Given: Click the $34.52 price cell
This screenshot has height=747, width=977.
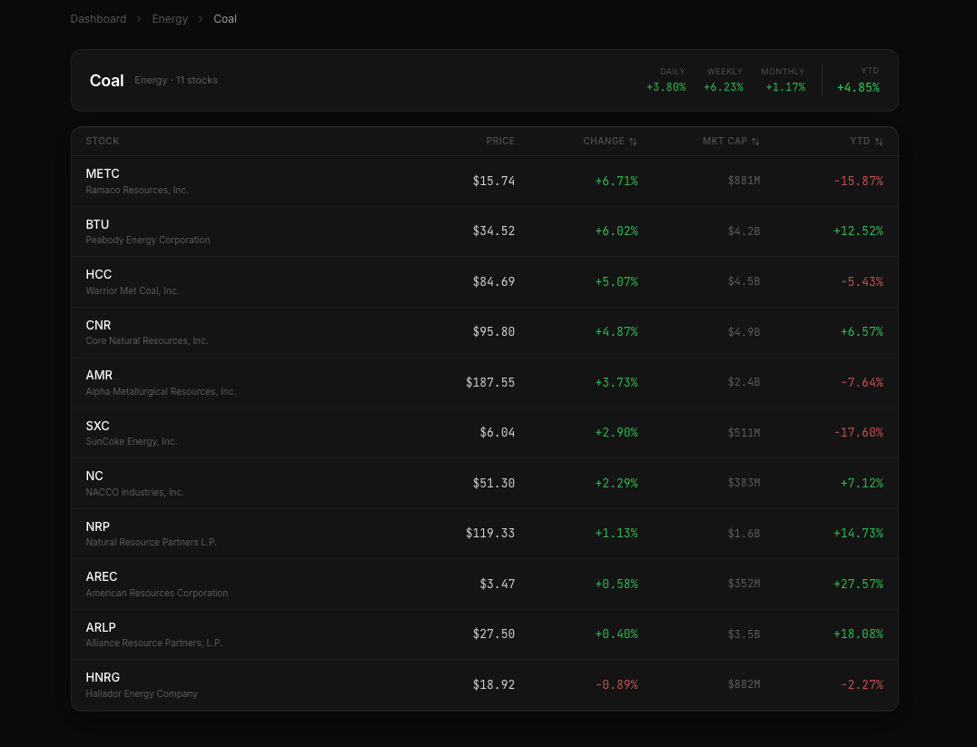Looking at the screenshot, I should (x=494, y=231).
